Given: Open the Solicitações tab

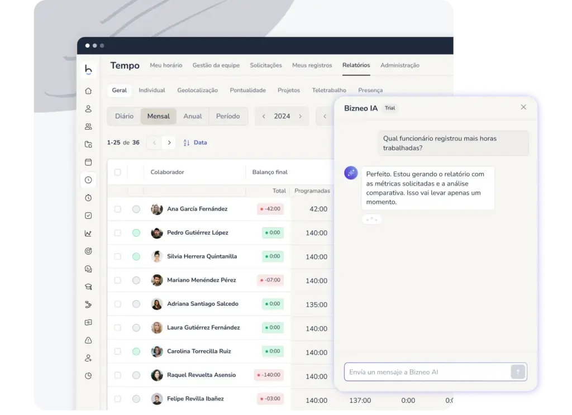Looking at the screenshot, I should click(265, 65).
